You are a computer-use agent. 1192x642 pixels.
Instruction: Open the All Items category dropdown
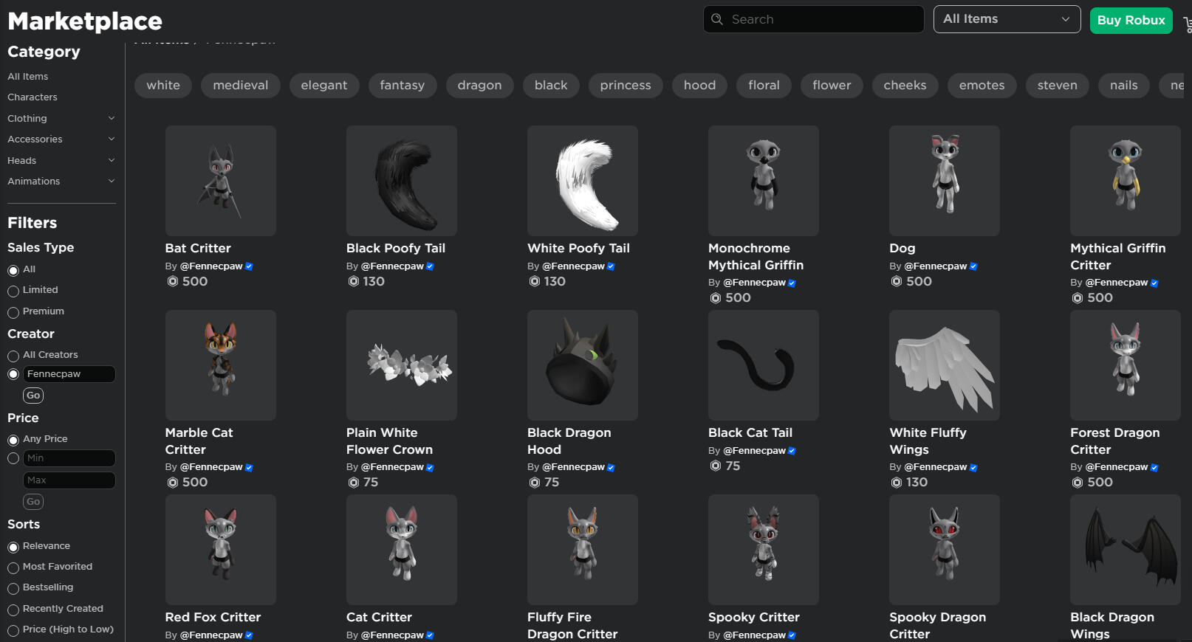pyautogui.click(x=1007, y=19)
